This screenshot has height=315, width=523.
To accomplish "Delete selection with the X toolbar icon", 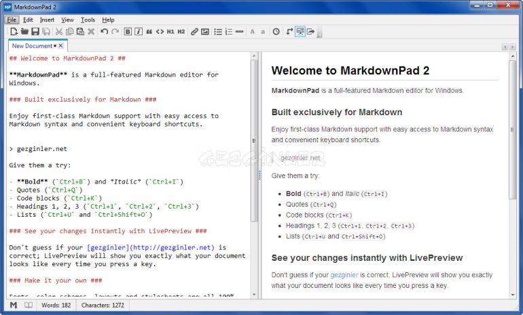I will point(91,32).
